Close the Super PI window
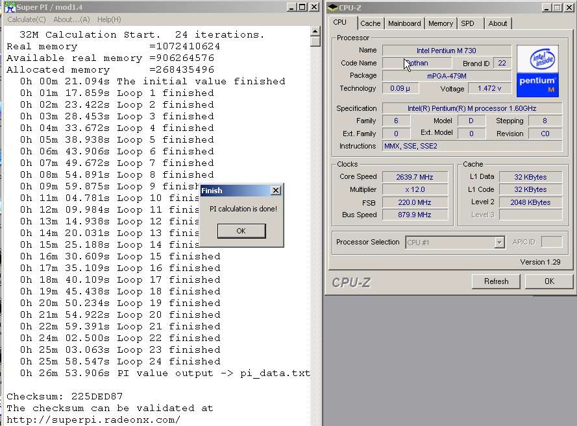 tap(314, 7)
